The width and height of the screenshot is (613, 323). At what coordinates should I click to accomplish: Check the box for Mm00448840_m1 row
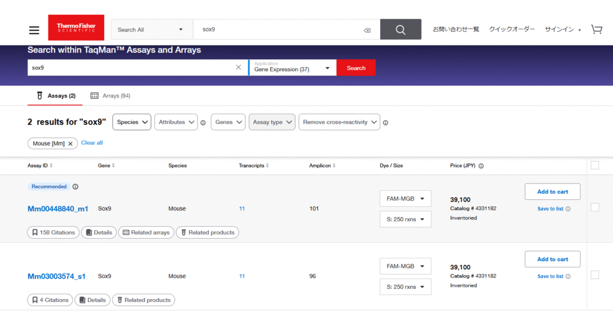point(594,207)
